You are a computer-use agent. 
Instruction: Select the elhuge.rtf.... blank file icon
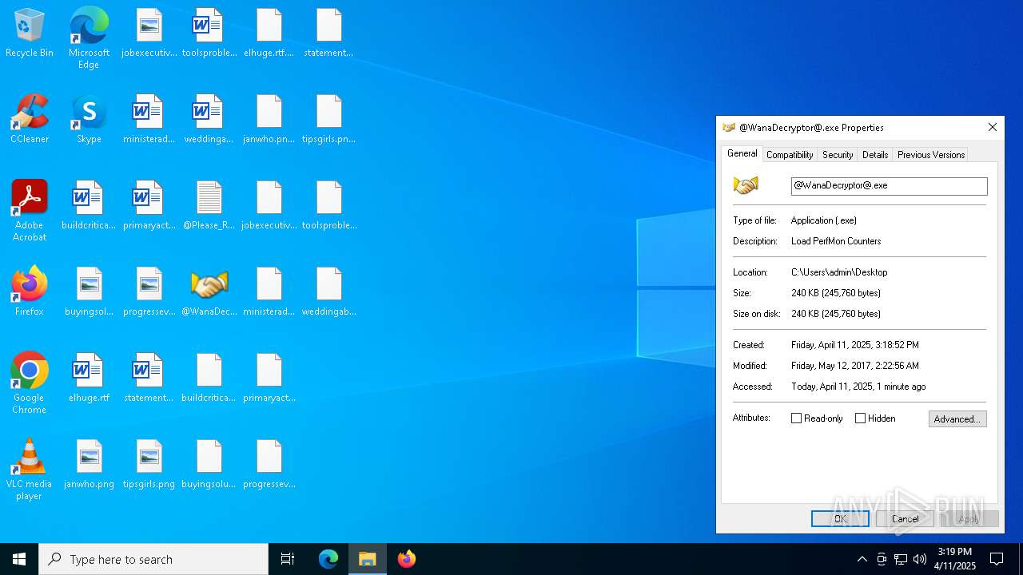(x=269, y=34)
